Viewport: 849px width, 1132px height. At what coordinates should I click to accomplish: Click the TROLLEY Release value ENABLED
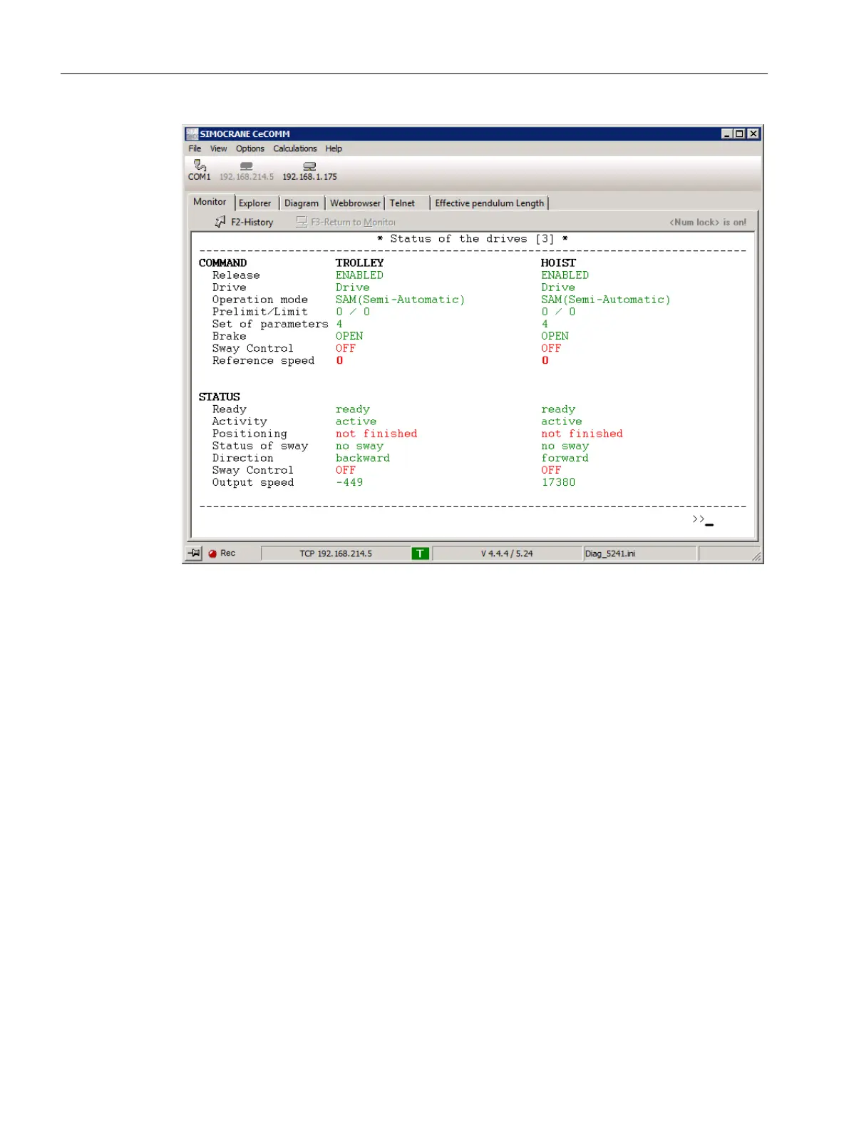(x=360, y=275)
